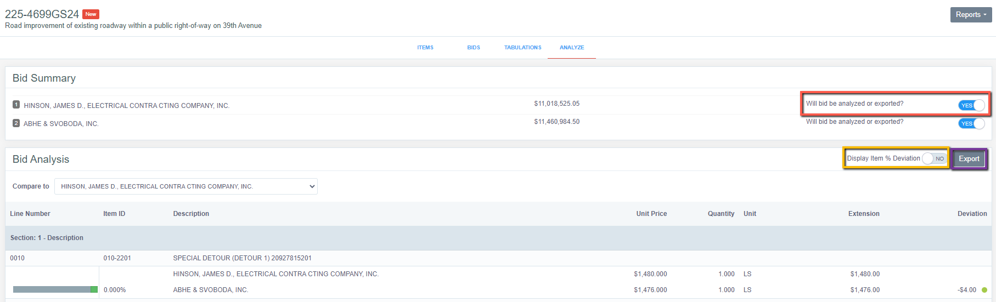Open the Reports dropdown menu

pos(970,15)
